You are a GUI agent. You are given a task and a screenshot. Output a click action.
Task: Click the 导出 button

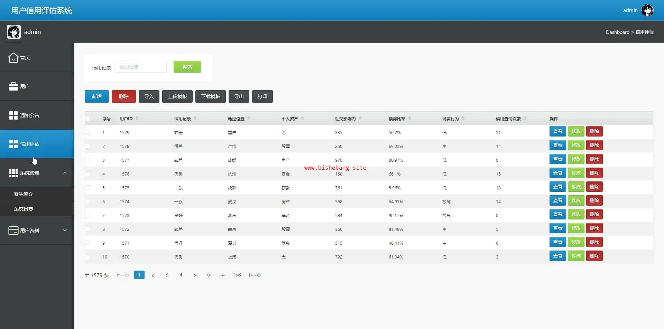click(239, 96)
